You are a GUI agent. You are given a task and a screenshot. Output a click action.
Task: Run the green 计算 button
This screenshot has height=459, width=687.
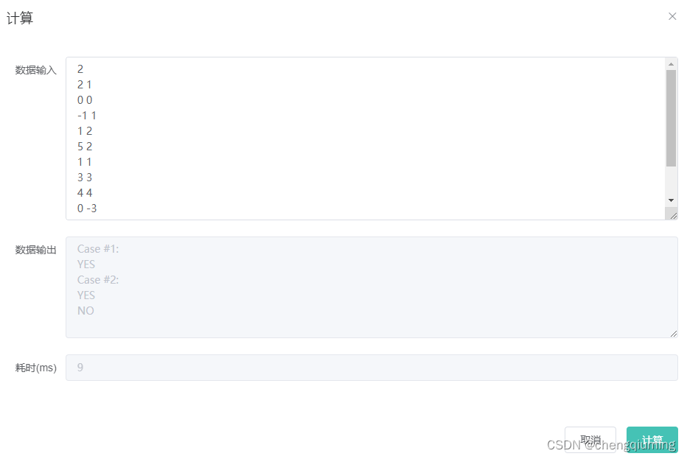coord(652,439)
